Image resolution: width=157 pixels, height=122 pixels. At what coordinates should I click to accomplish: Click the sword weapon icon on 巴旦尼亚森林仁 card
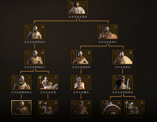pos(100,27)
